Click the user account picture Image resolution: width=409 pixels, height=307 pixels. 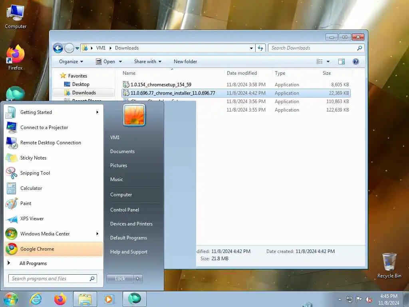coord(134,115)
